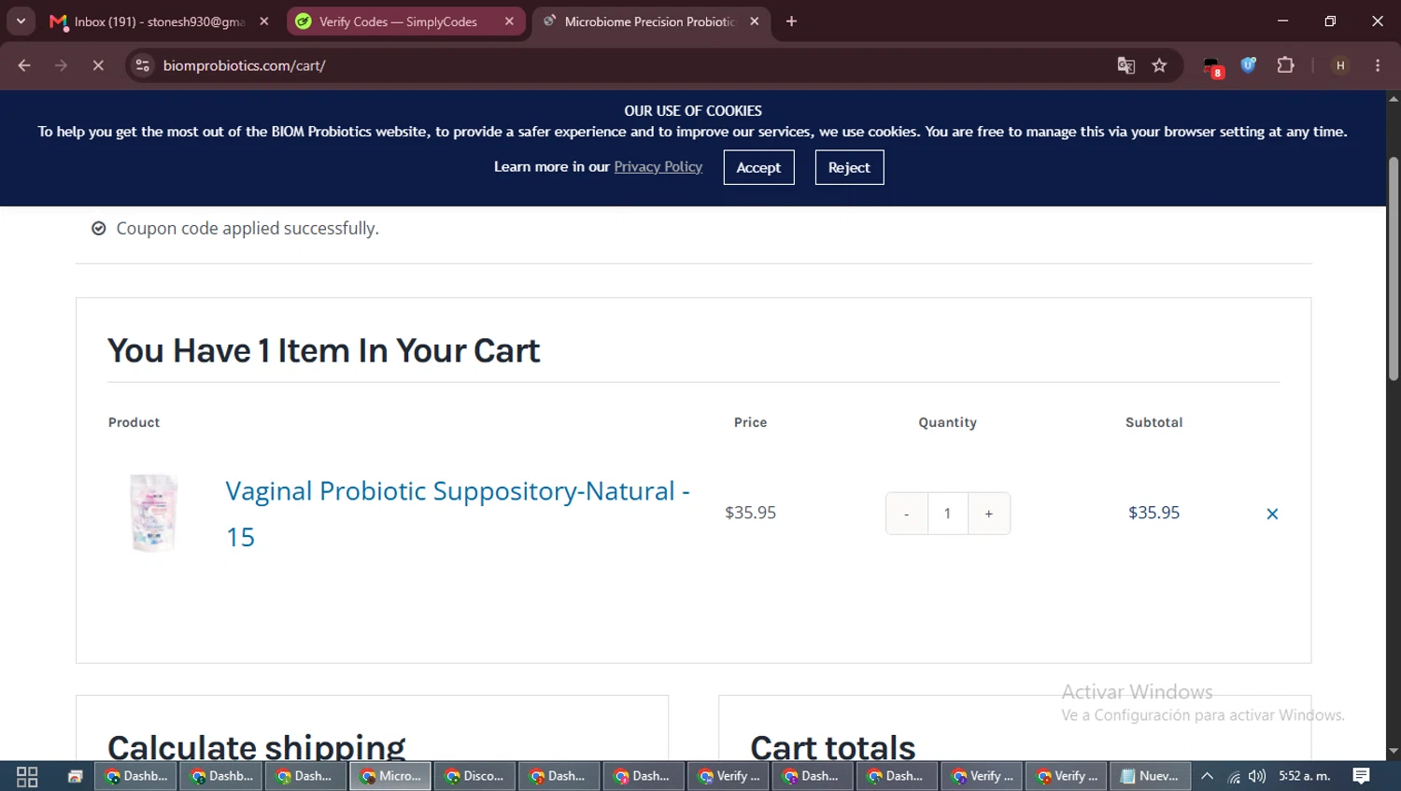Click the Calculate shipping heading

(x=257, y=746)
